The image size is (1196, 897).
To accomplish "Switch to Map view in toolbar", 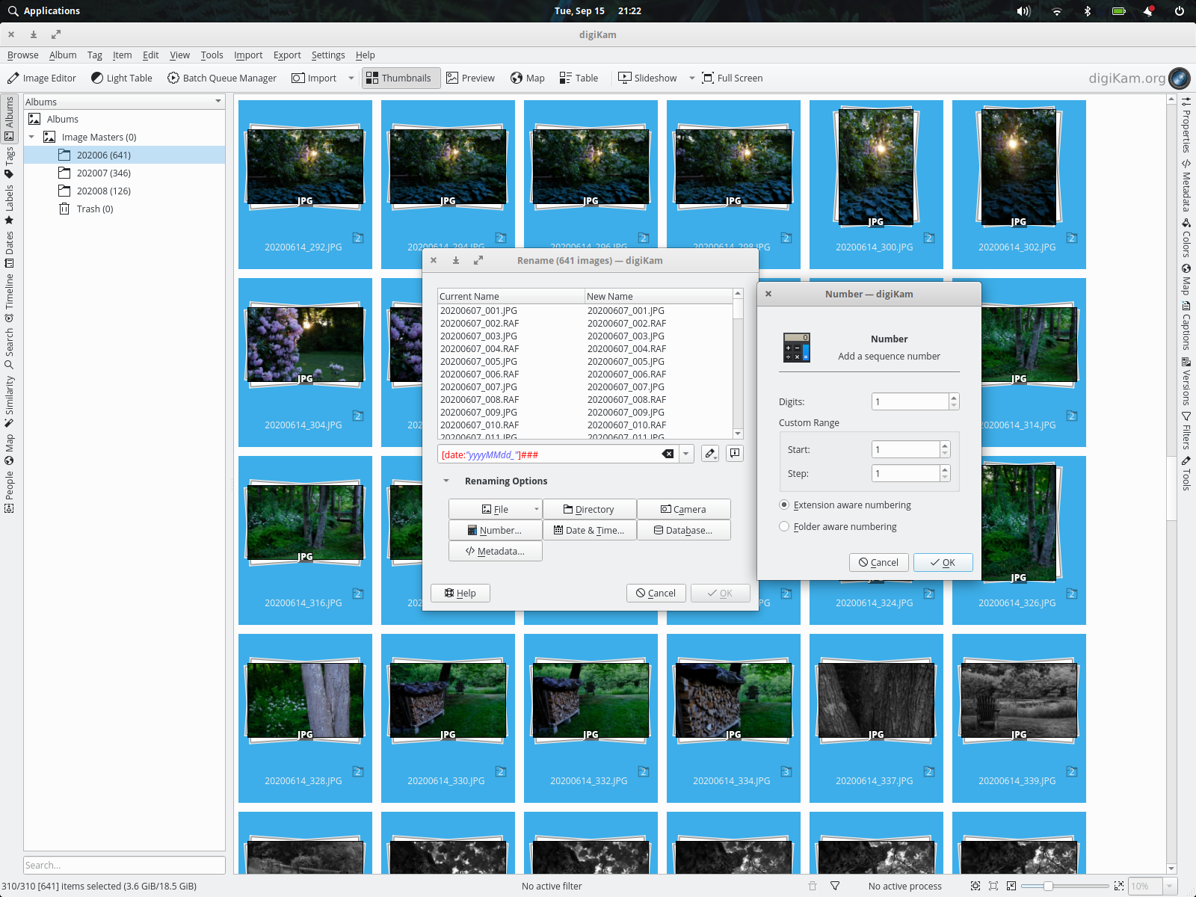I will pos(527,78).
